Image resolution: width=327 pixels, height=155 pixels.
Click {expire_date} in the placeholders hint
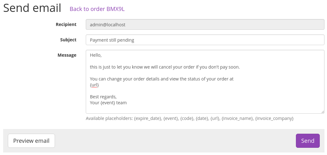(x=147, y=118)
